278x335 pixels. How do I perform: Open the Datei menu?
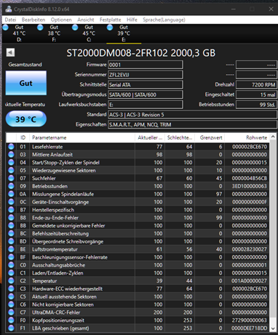10,20
